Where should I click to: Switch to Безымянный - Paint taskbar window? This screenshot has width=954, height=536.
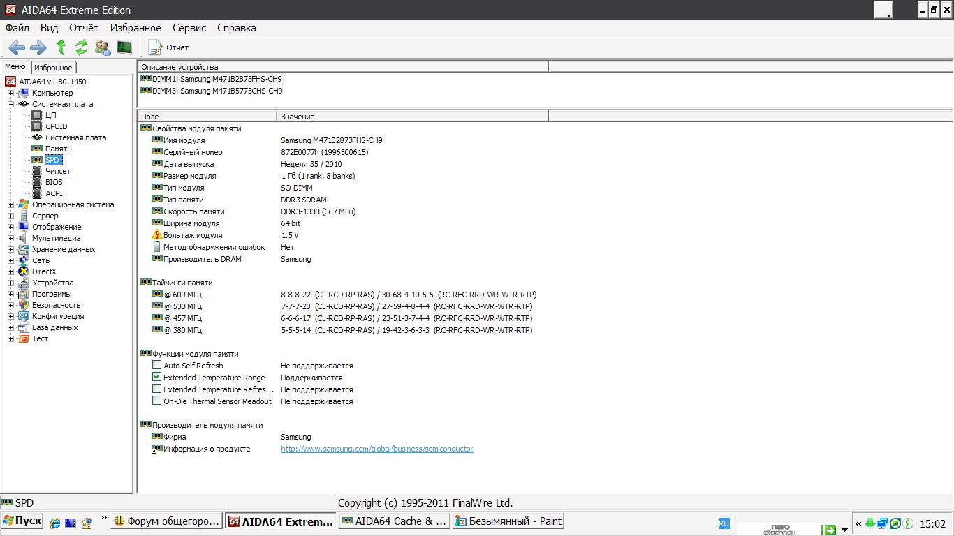pos(508,521)
